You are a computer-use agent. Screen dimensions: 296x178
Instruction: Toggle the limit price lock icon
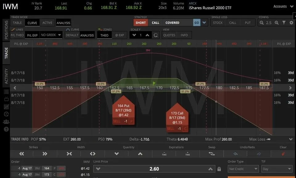coord(219,169)
